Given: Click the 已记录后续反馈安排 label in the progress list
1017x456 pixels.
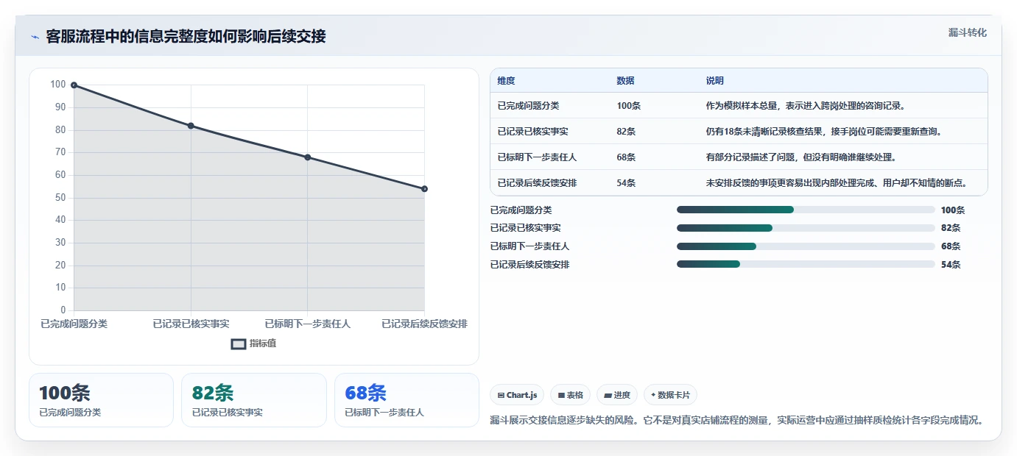Looking at the screenshot, I should (529, 265).
